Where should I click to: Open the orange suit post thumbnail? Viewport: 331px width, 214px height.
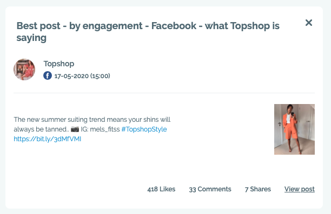294,129
